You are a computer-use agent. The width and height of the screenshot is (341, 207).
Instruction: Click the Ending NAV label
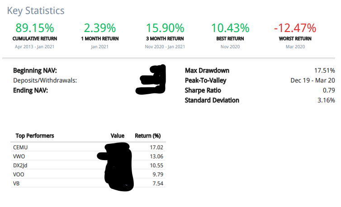coord(30,90)
